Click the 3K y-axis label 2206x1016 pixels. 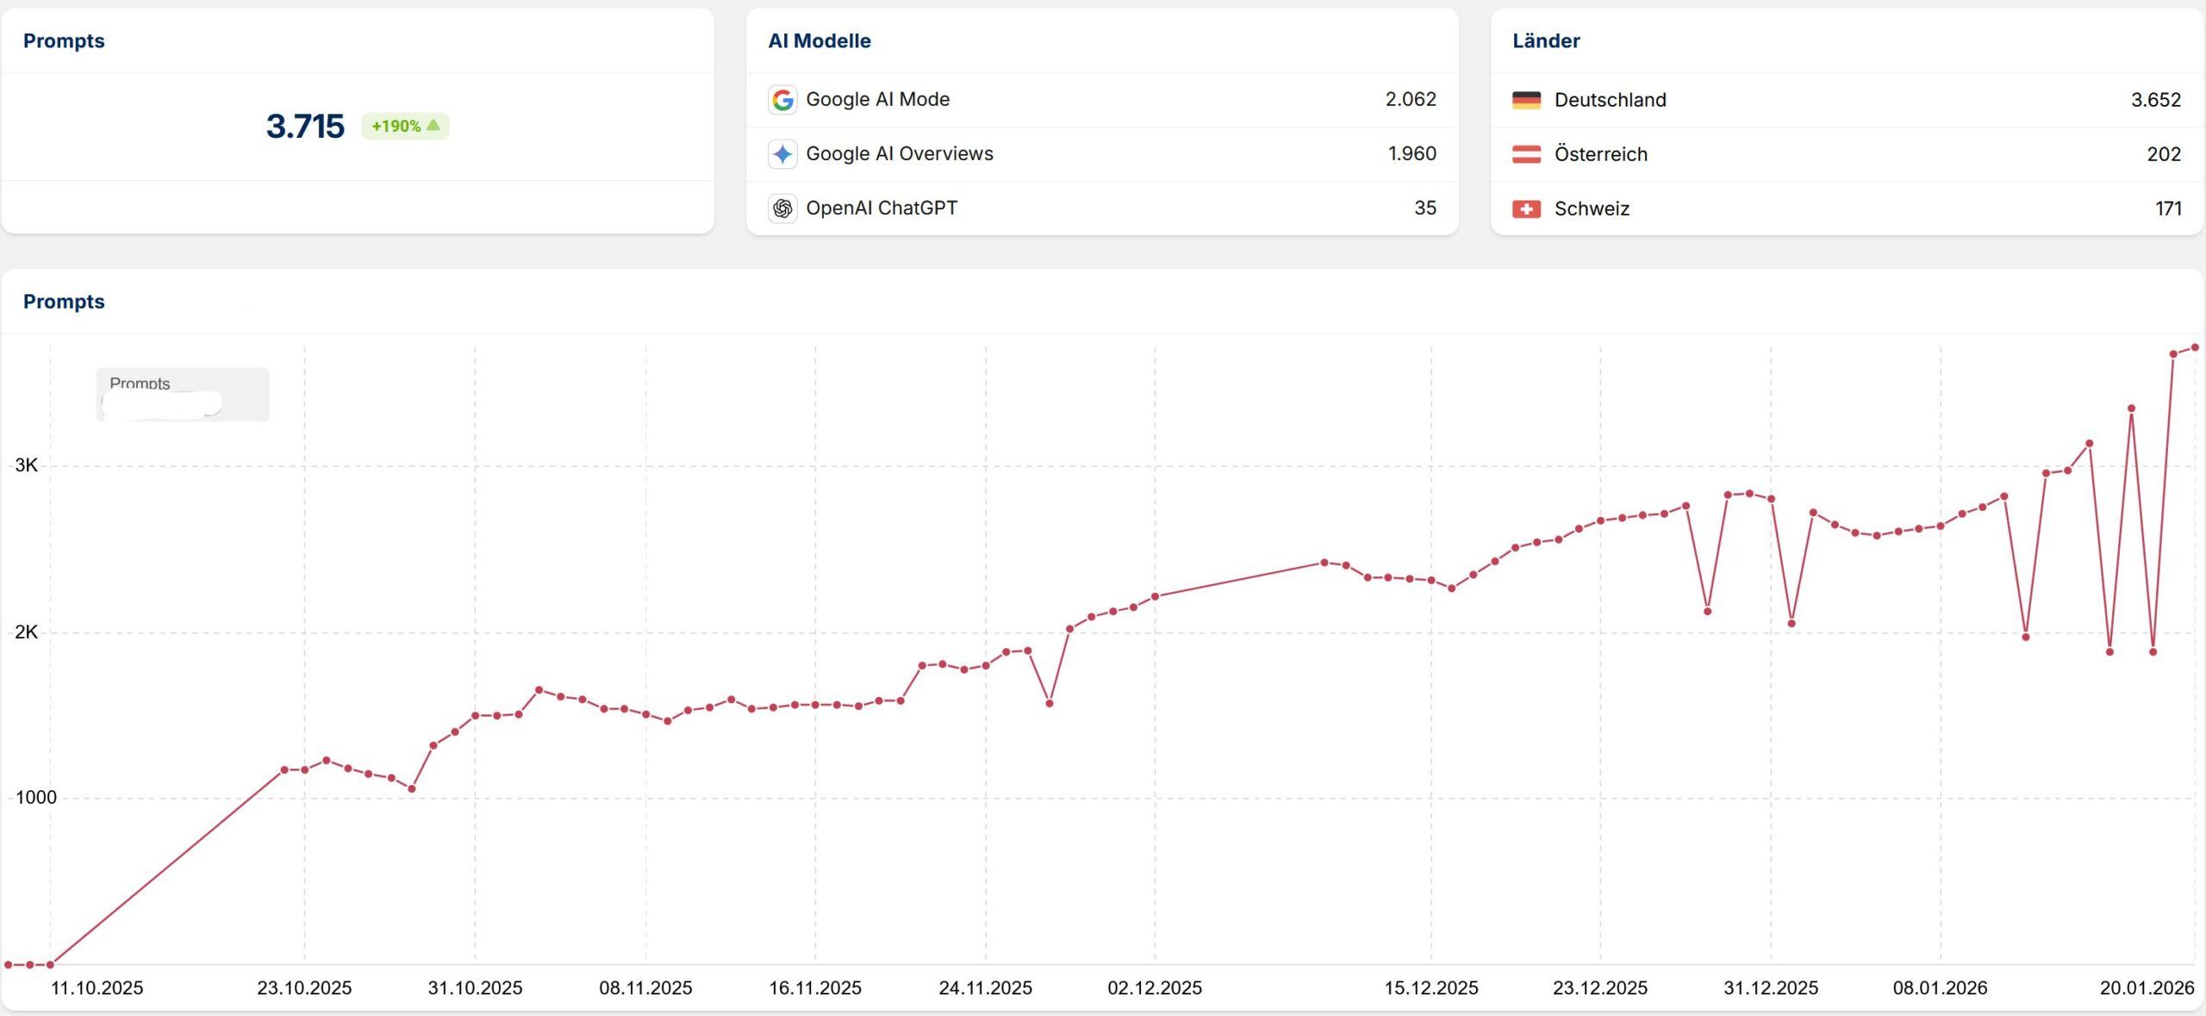coord(26,465)
